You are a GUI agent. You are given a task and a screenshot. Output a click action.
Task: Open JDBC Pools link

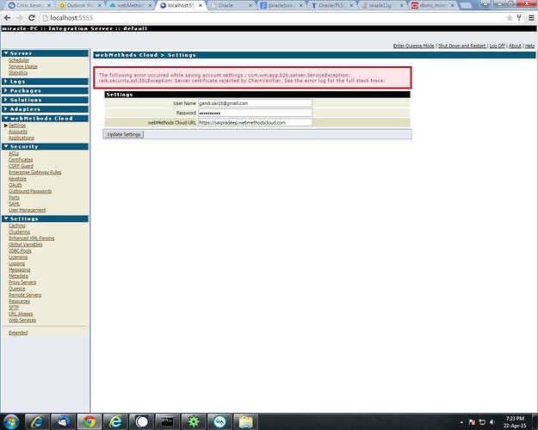click(20, 250)
